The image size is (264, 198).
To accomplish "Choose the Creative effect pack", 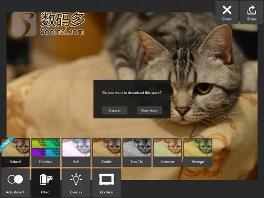I will pyautogui.click(x=45, y=152).
